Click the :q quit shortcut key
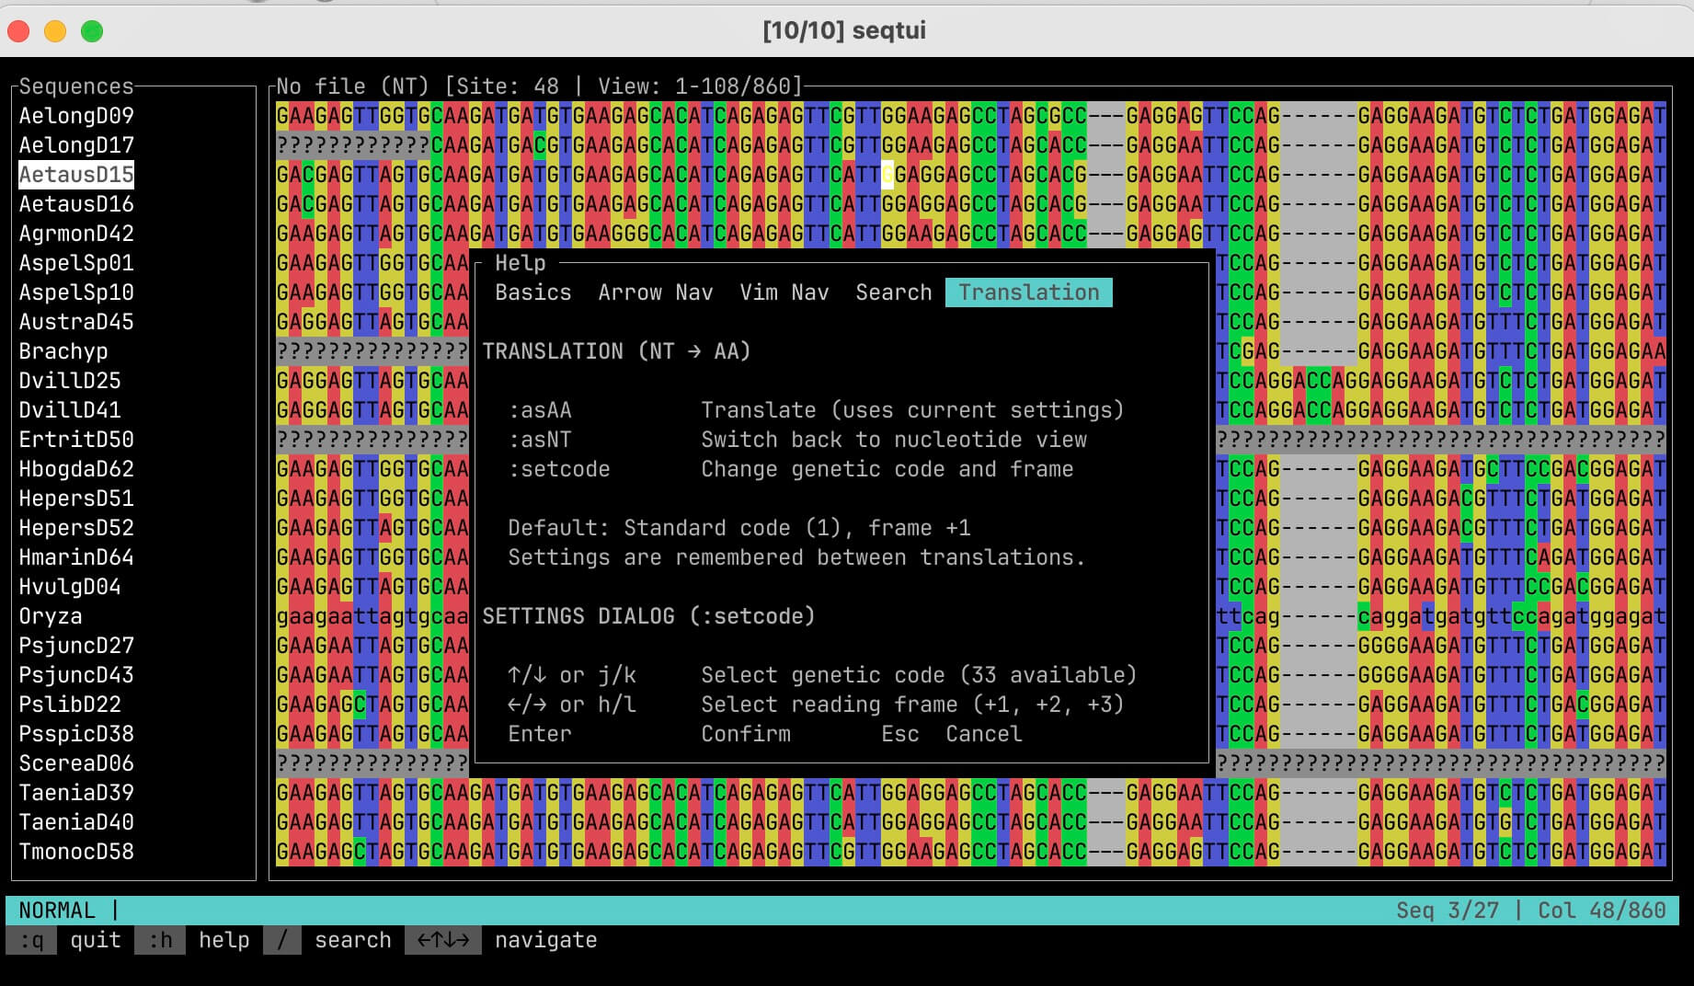Screen dimensions: 1694x986 pyautogui.click(x=31, y=940)
